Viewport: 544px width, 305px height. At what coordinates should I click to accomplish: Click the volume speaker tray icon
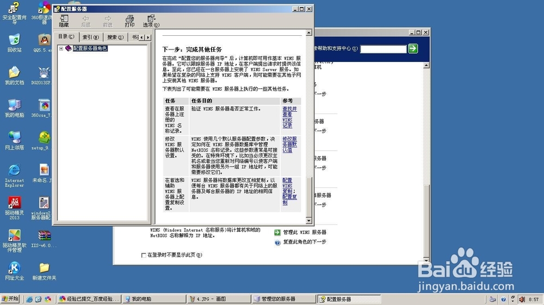point(522,299)
